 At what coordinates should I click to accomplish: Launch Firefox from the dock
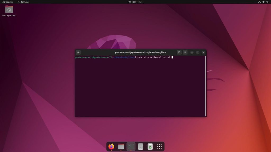click(111, 146)
